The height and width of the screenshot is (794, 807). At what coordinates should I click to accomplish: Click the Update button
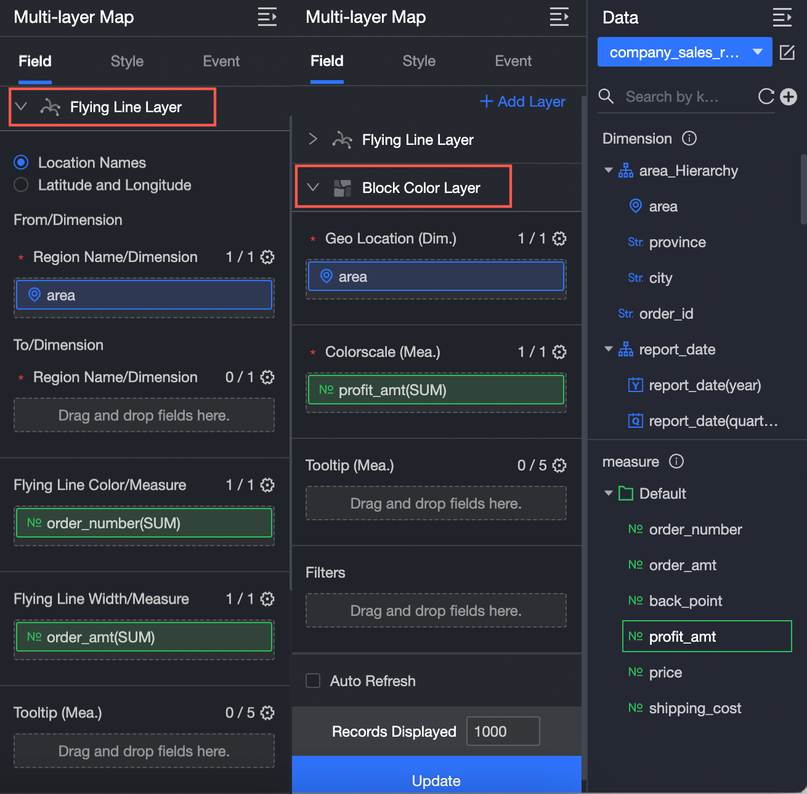point(436,780)
